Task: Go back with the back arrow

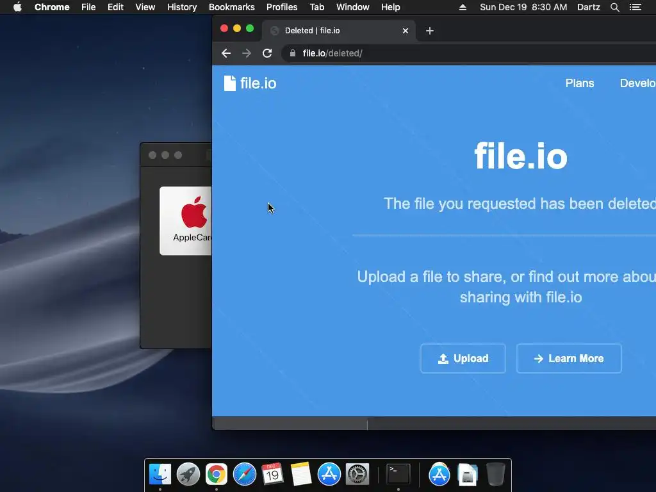Action: [x=226, y=53]
